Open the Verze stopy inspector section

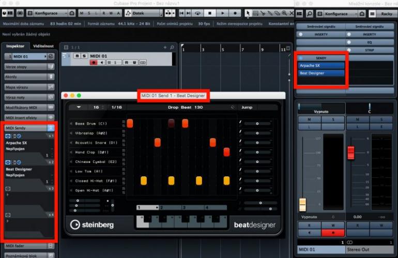(29, 67)
